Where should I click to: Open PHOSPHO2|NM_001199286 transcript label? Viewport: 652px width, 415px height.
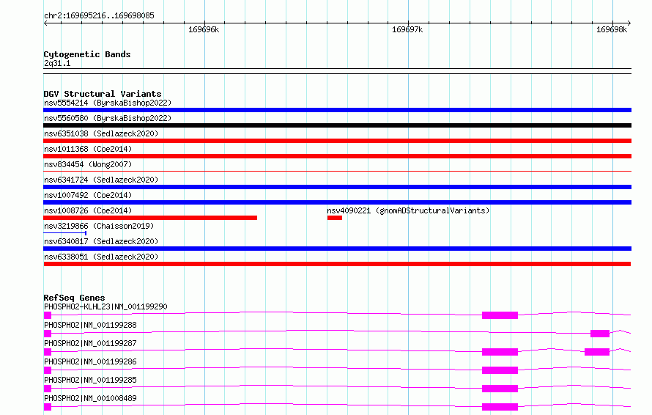click(x=90, y=361)
